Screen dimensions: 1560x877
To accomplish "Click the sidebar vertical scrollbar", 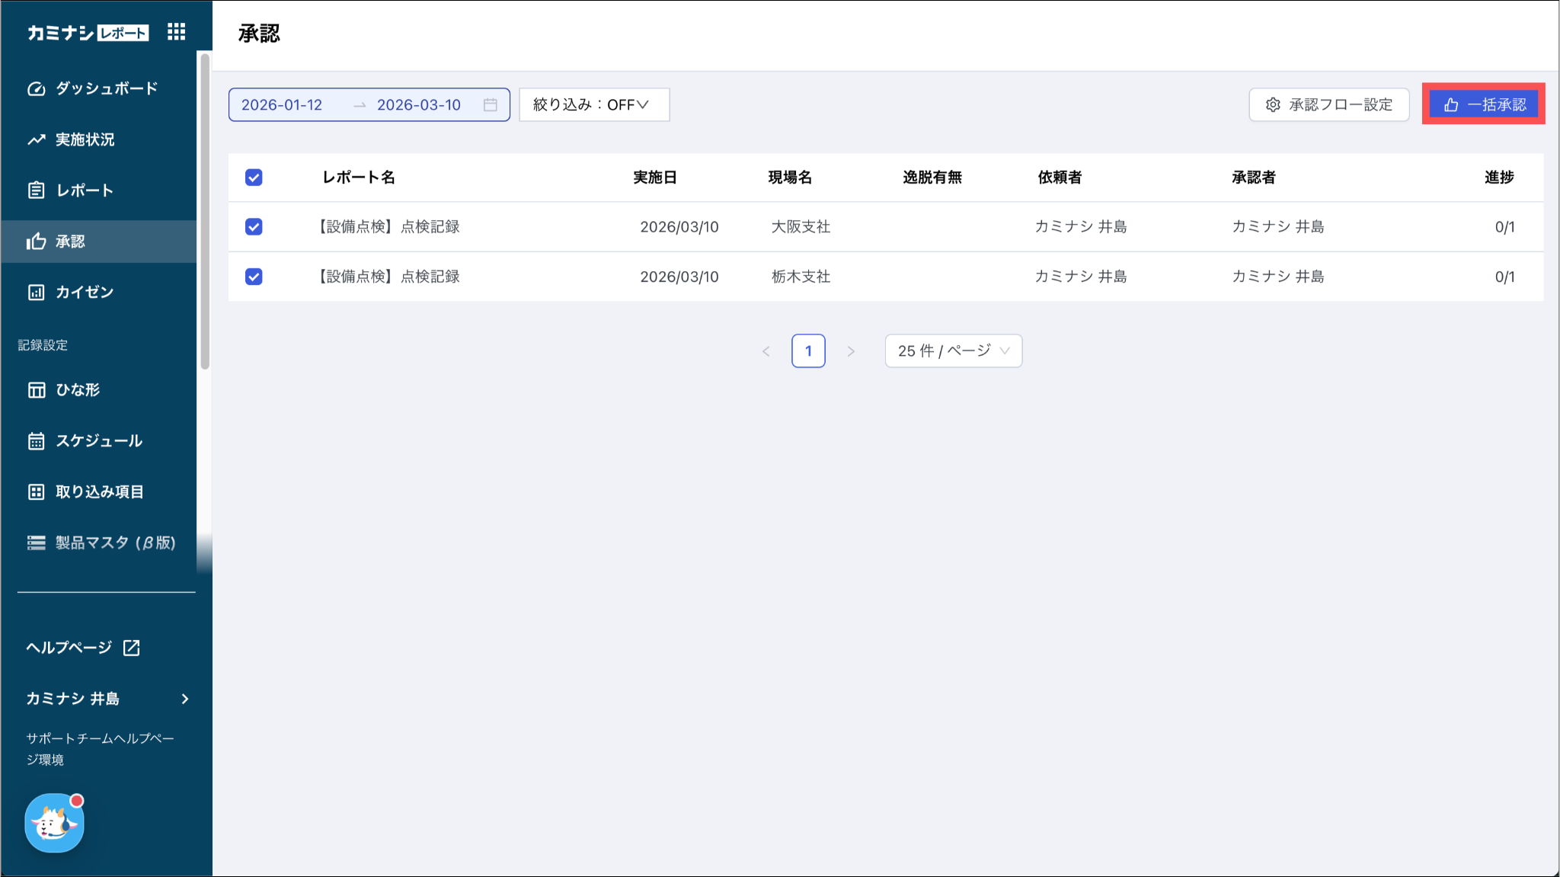I will (x=204, y=210).
